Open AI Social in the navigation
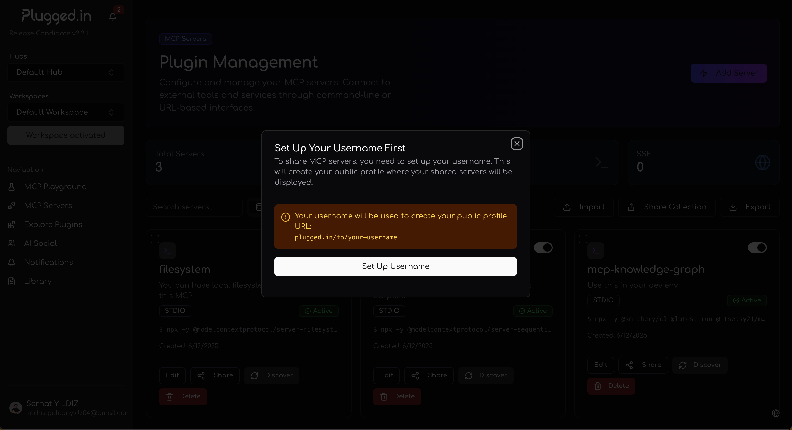This screenshot has height=430, width=792. pos(40,243)
